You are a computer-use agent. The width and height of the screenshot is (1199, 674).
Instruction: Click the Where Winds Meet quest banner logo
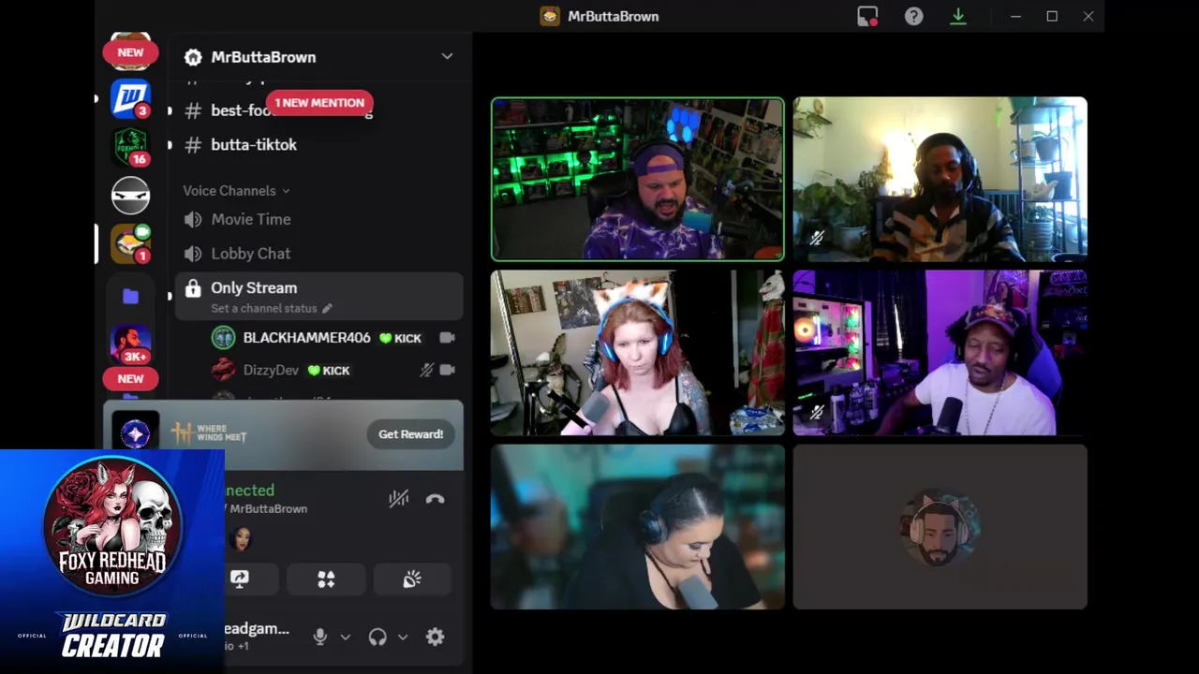[209, 433]
